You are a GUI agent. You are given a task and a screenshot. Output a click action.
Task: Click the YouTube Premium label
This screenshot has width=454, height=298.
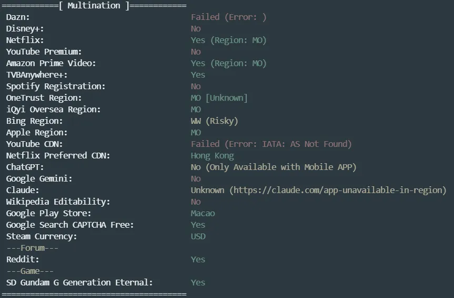tap(44, 52)
